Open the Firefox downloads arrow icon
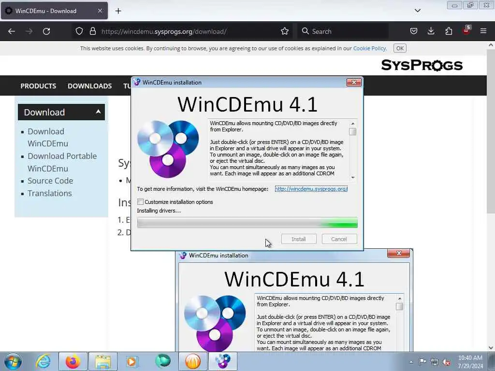The height and width of the screenshot is (371, 495). coord(431,31)
